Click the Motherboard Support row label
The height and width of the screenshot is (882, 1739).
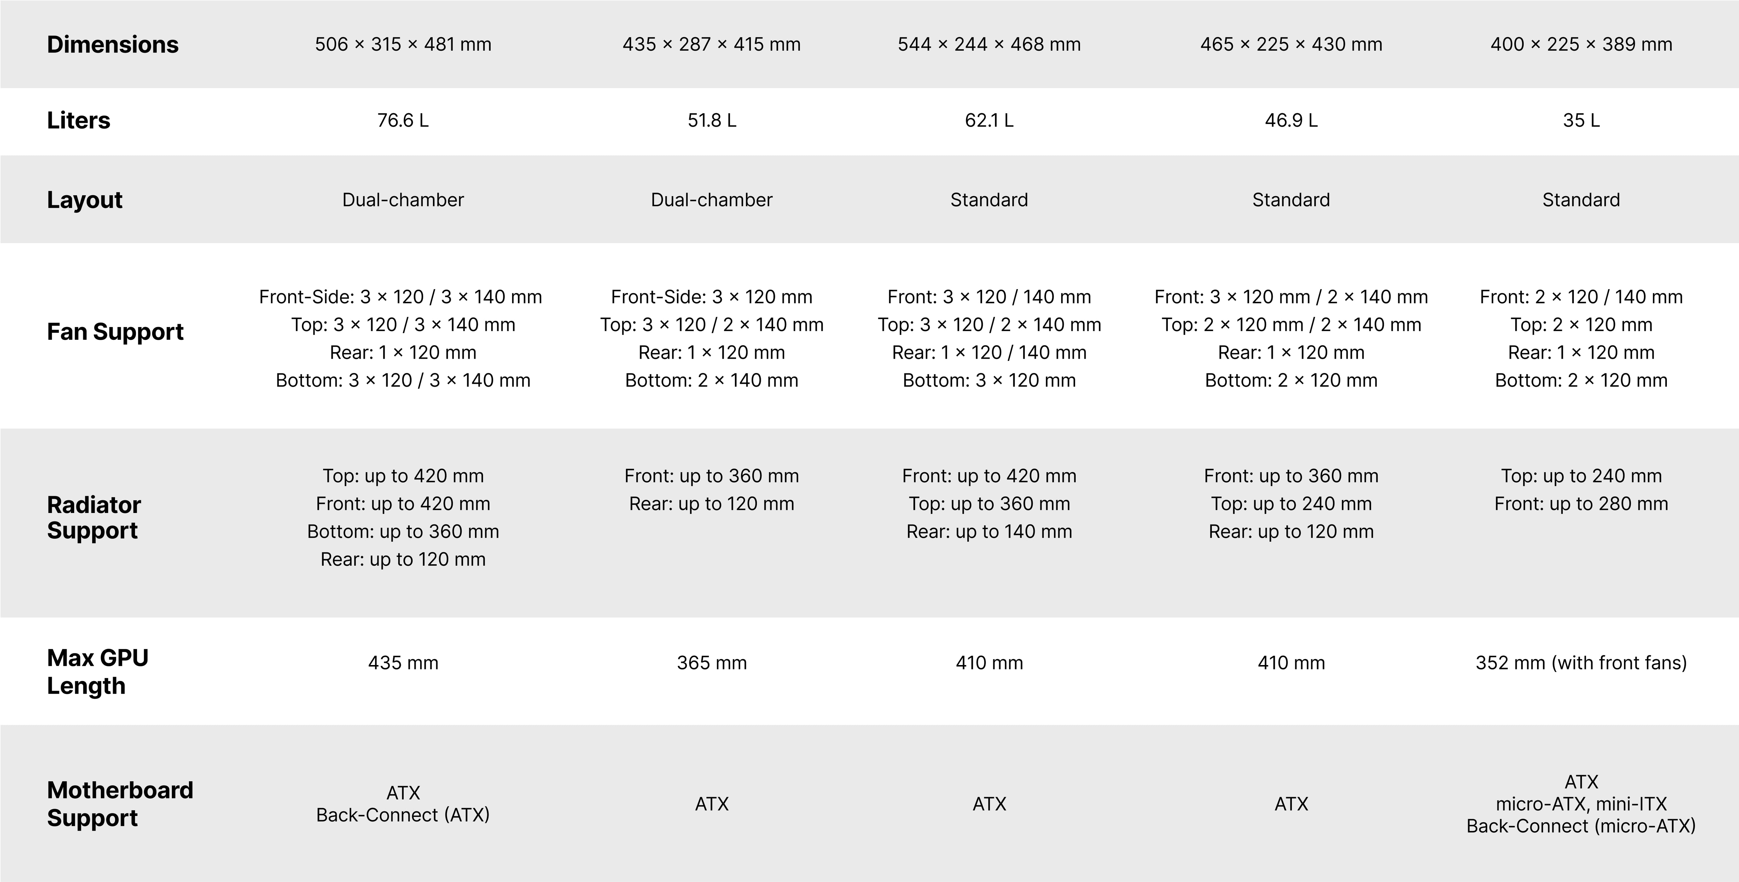(x=120, y=804)
